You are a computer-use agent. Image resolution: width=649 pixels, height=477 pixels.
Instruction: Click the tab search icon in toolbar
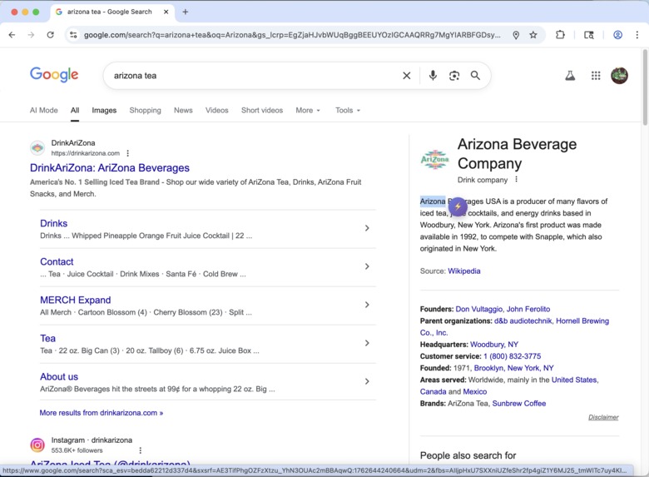pos(588,35)
